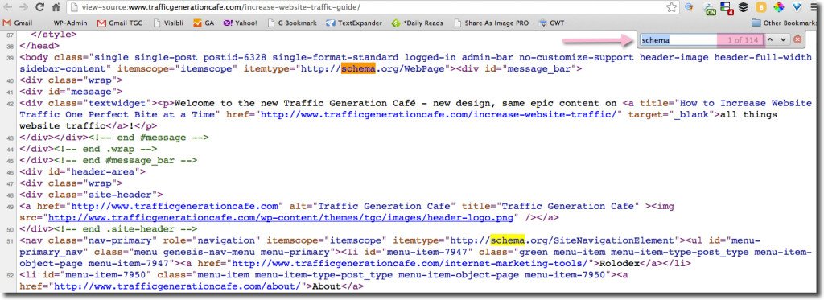Open the Share As Image PRO bookmark

point(492,23)
